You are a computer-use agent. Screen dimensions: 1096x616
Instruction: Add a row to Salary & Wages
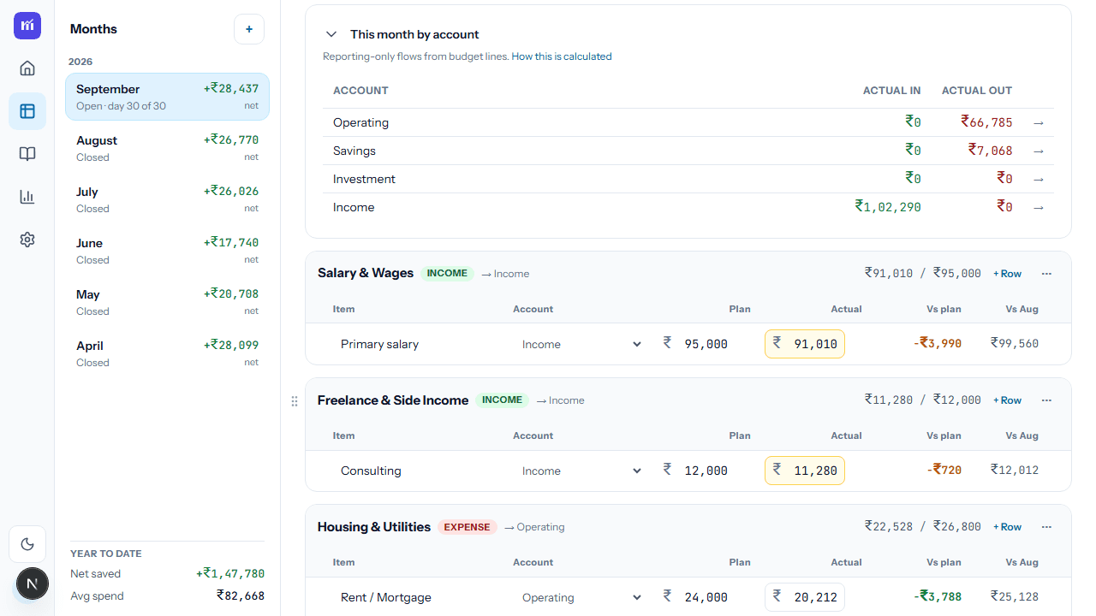[1007, 274]
